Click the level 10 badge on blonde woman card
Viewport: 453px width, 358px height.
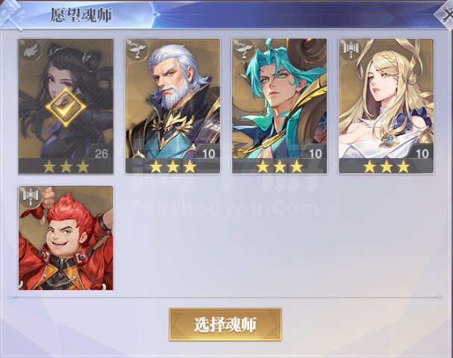[422, 154]
